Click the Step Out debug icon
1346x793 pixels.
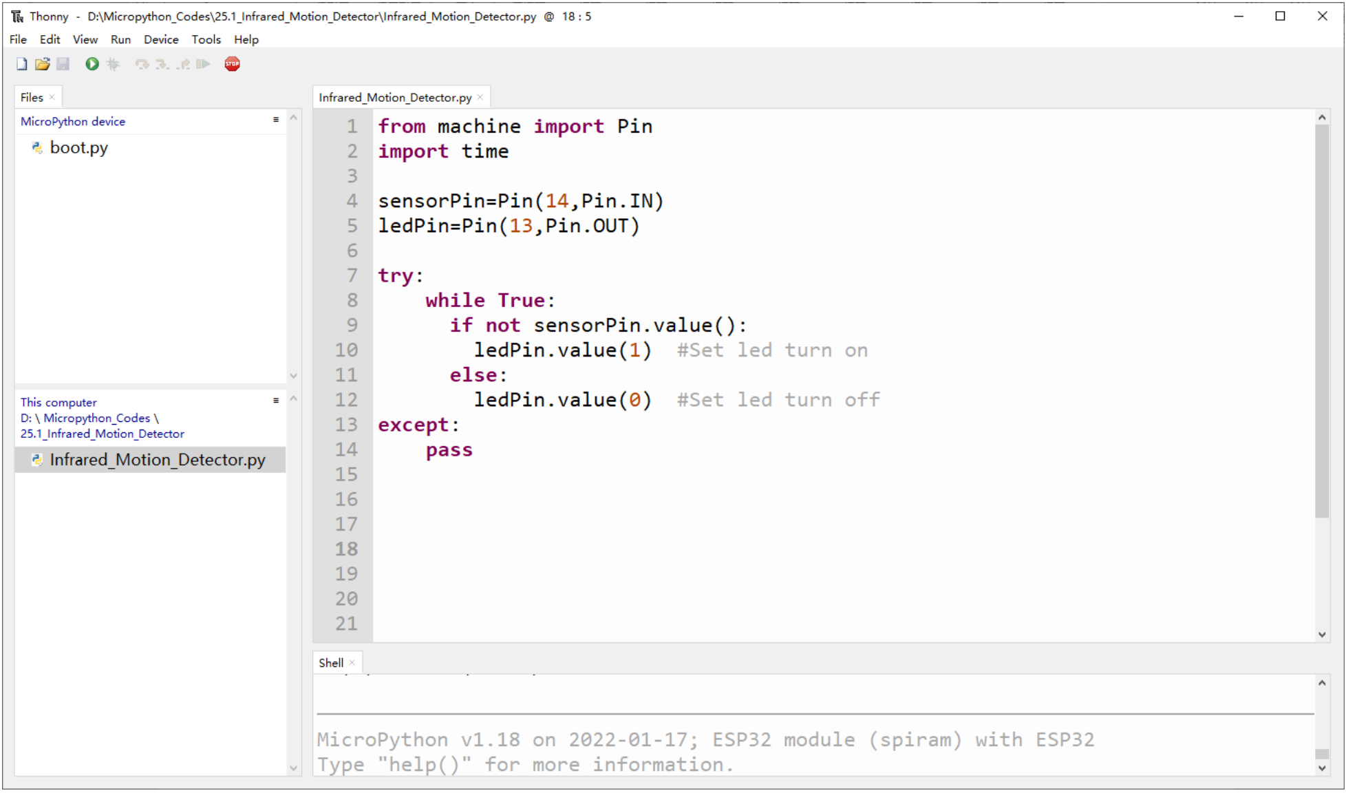point(183,64)
